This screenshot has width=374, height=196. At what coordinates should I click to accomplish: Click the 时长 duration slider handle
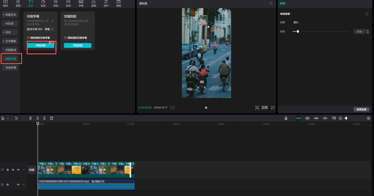(298, 32)
